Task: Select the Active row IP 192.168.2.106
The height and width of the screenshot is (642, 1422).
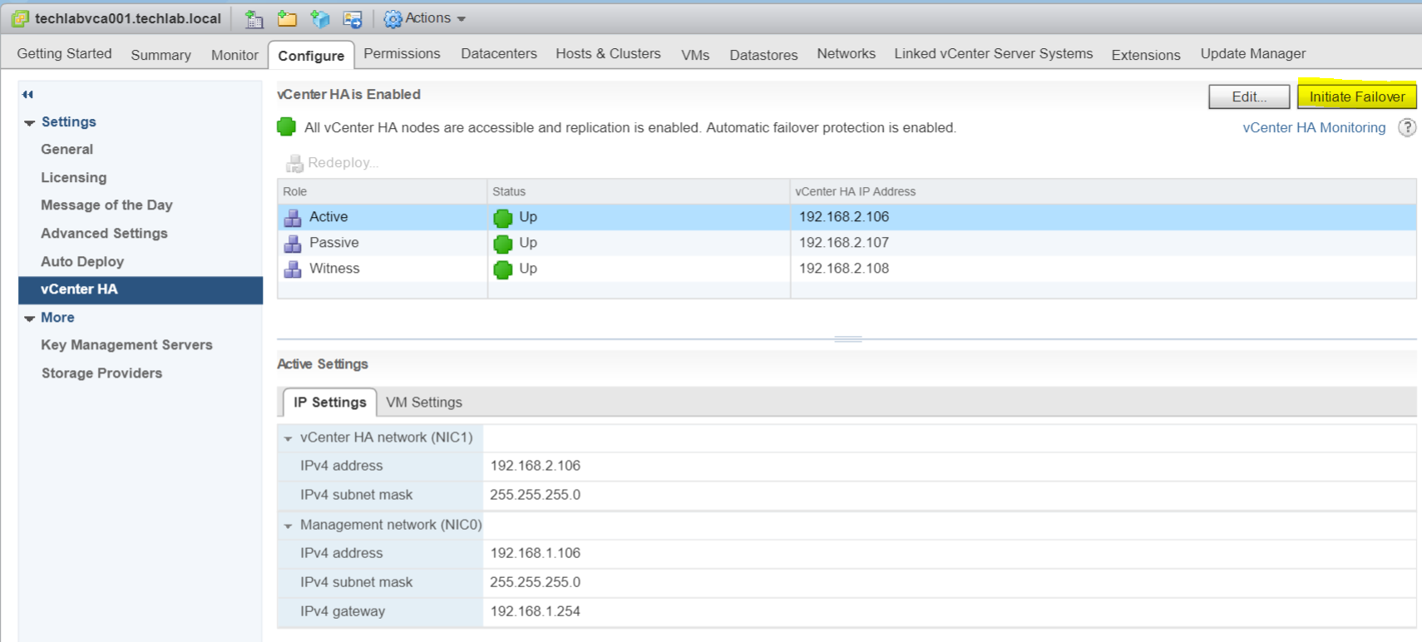Action: pyautogui.click(x=844, y=216)
